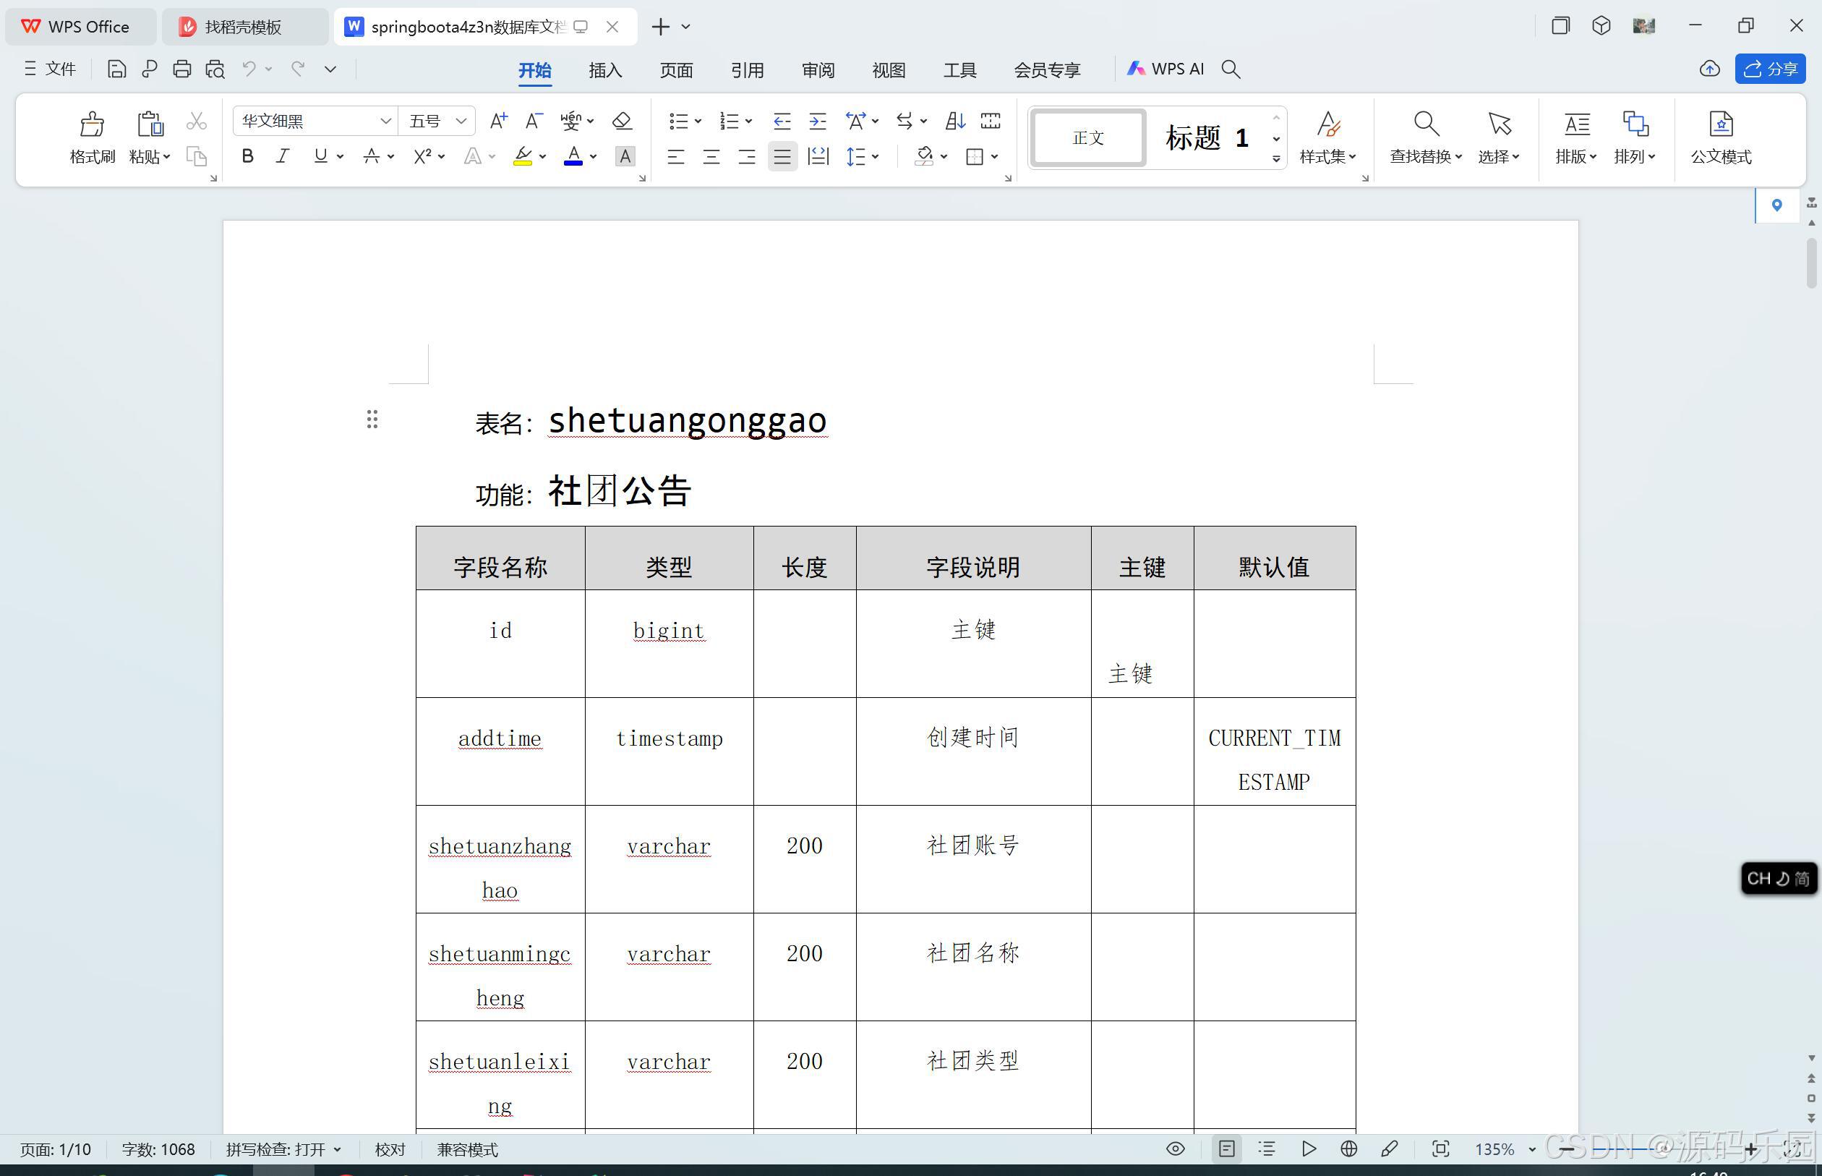This screenshot has width=1822, height=1176.
Task: Click the blue 分享 share button
Action: pyautogui.click(x=1770, y=69)
